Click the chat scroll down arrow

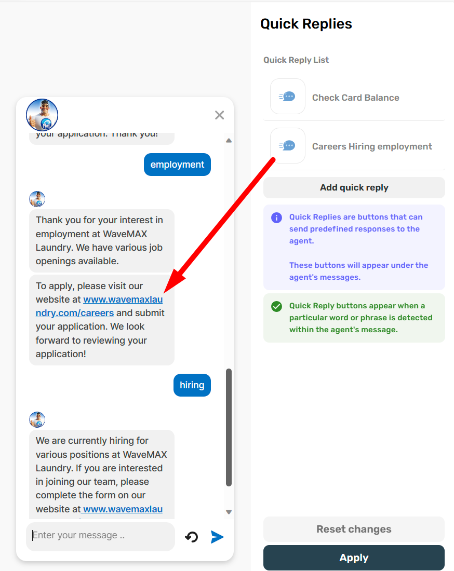tap(229, 512)
